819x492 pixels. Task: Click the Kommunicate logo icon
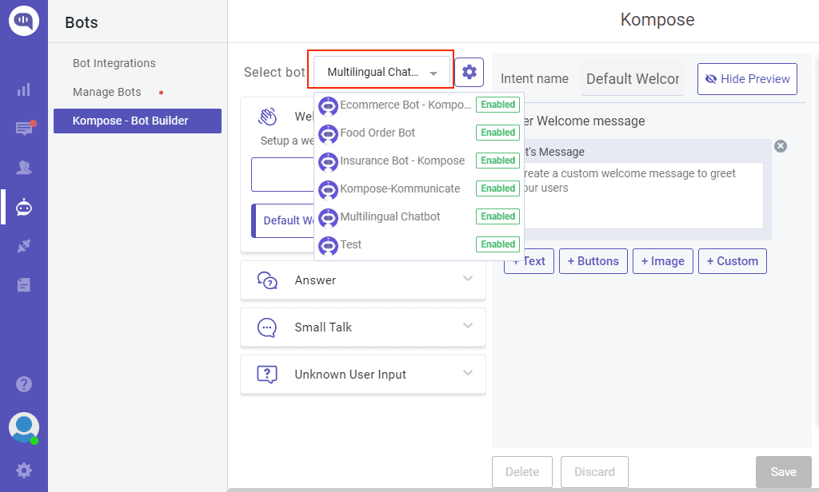(x=23, y=21)
